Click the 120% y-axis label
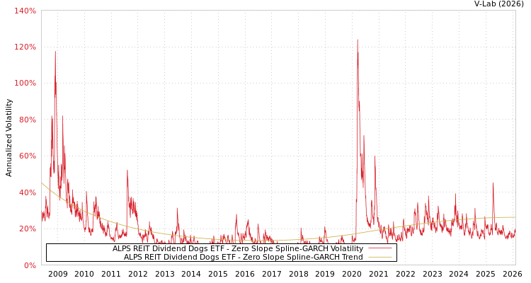 [25, 47]
